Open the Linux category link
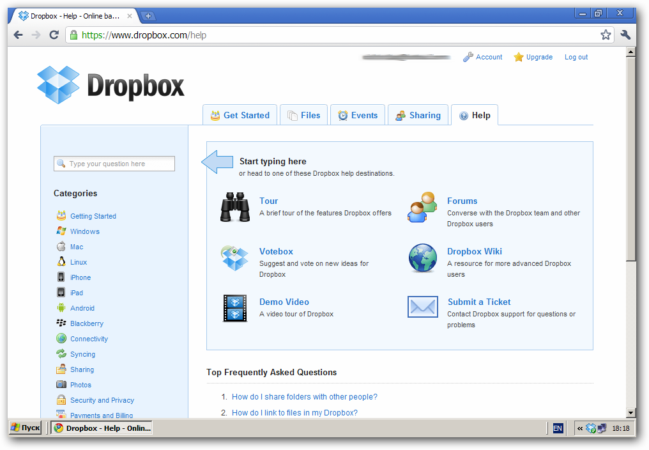The height and width of the screenshot is (450, 649). (79, 262)
